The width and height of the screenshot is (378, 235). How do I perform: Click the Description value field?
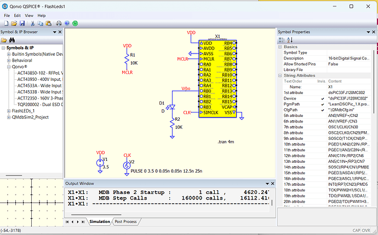(348, 58)
